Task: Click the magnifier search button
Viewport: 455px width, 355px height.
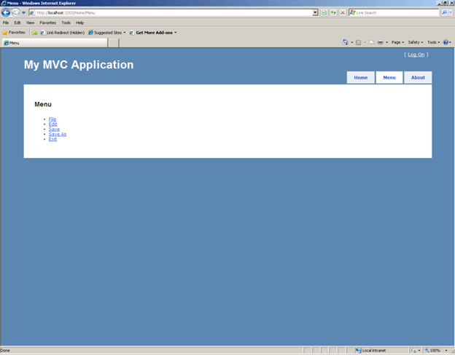Action: (x=444, y=13)
